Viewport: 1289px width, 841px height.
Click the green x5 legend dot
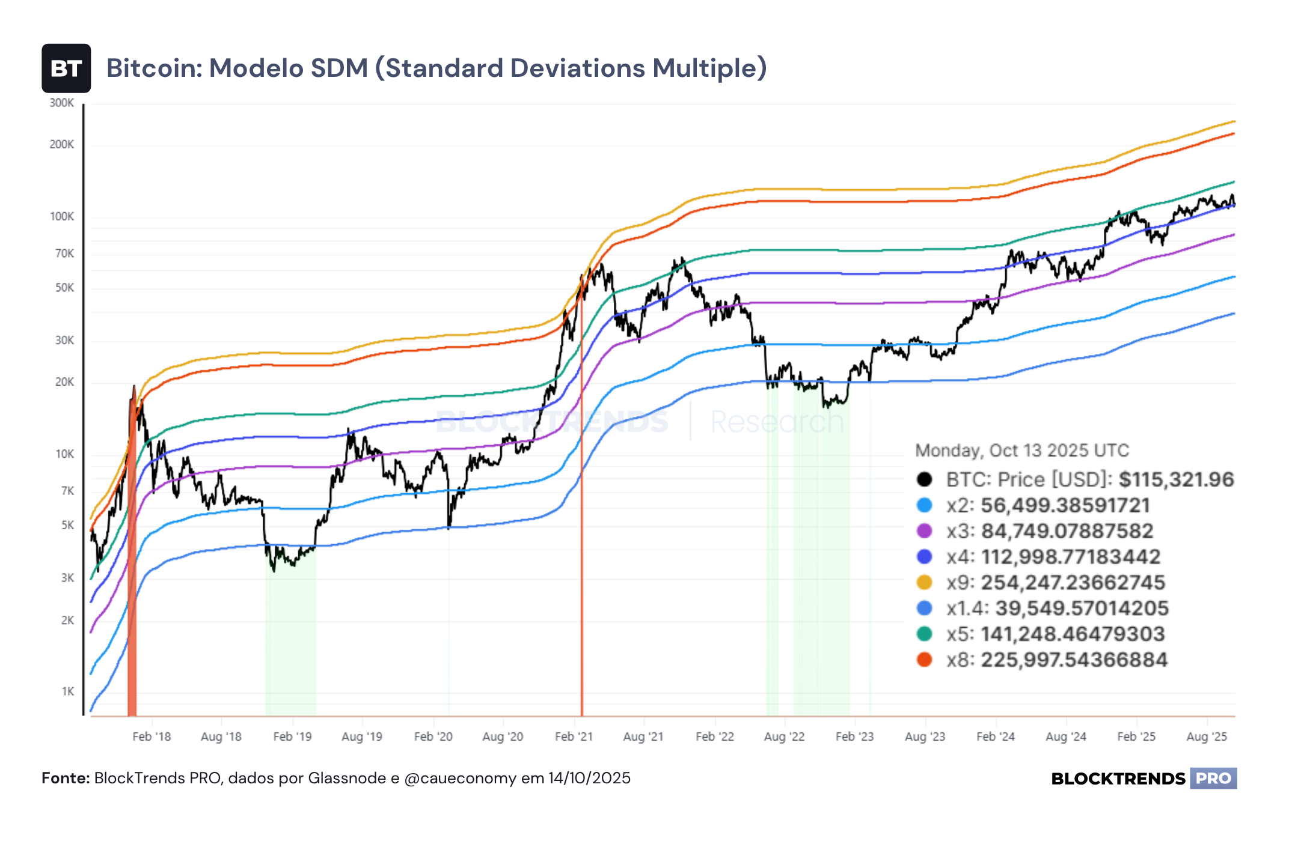[x=924, y=634]
